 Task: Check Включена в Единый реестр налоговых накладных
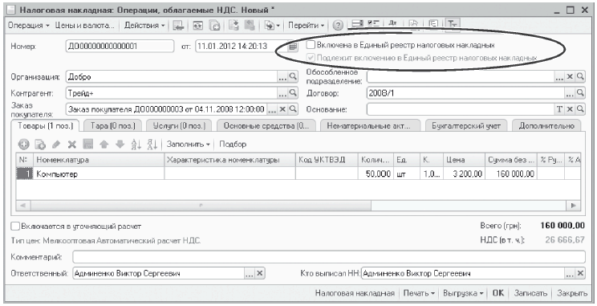(x=311, y=45)
